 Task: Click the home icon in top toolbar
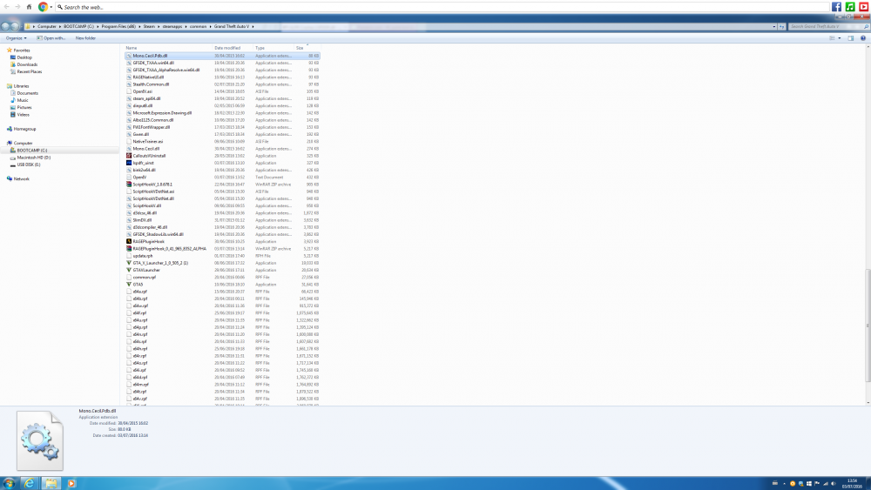point(29,7)
